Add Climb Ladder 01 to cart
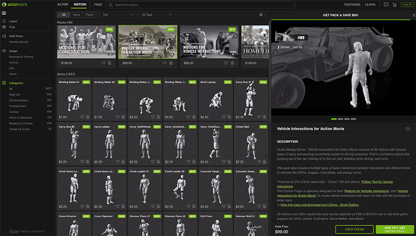Screen dimensions: 416x236 point(158,206)
